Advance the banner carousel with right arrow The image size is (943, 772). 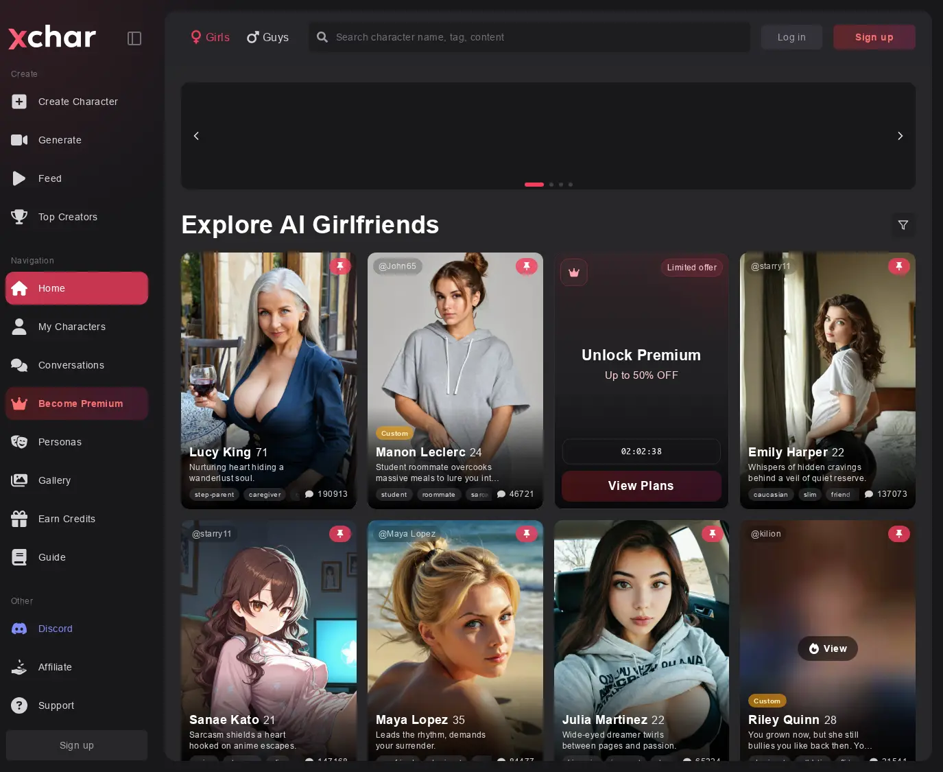pyautogui.click(x=900, y=136)
